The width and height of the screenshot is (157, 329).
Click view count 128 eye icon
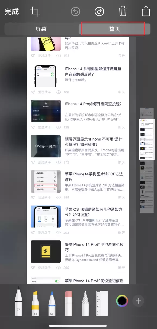click(x=58, y=127)
